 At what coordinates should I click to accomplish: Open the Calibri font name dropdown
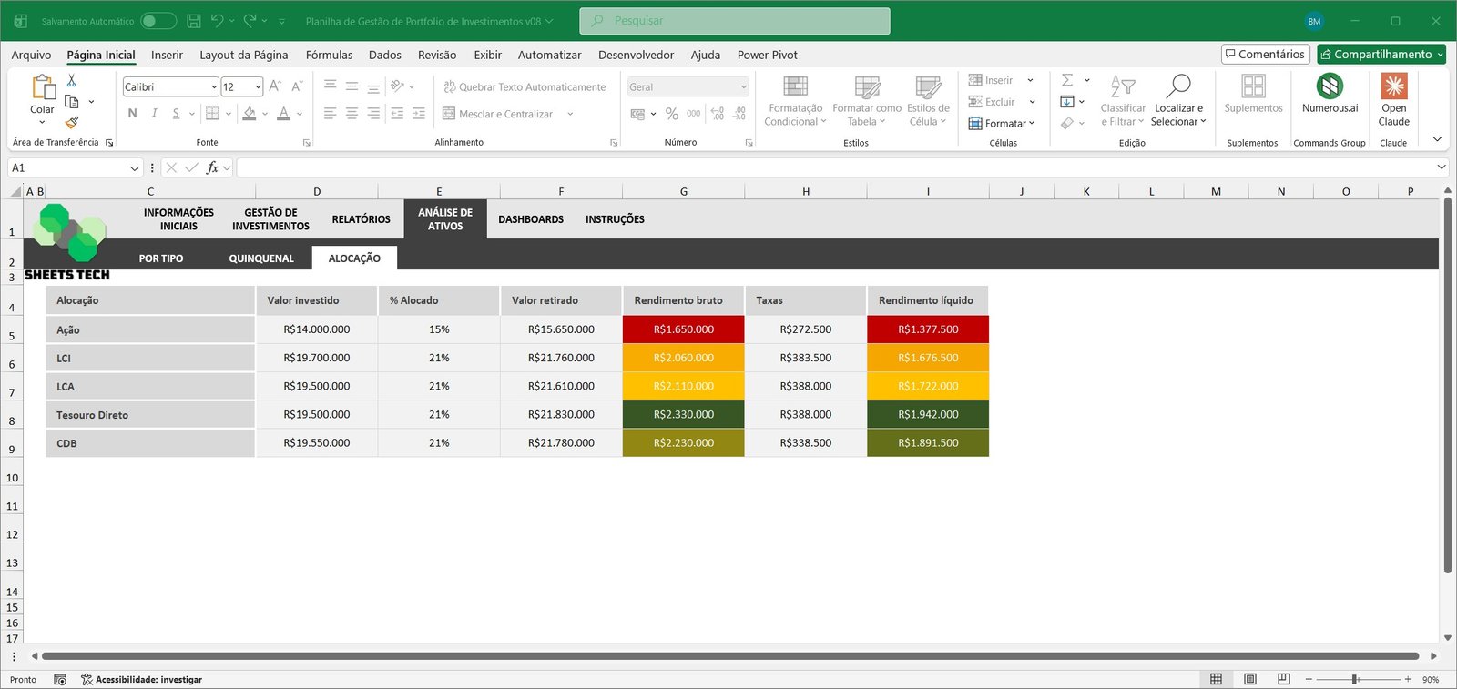click(x=214, y=87)
